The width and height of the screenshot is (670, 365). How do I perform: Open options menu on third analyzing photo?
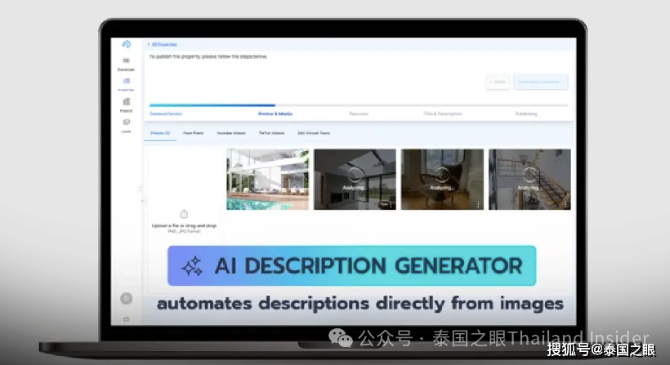(565, 204)
